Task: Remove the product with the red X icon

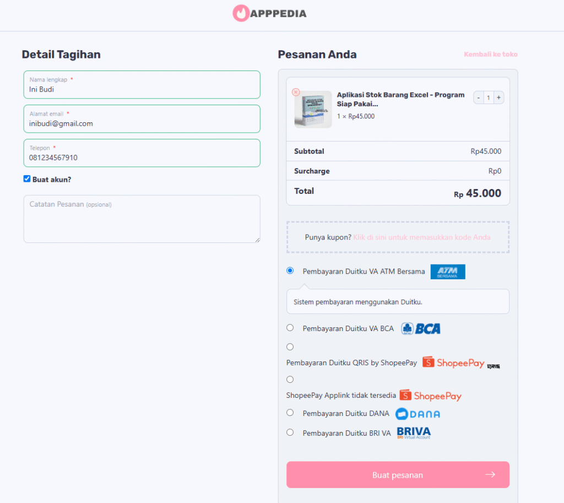Action: 296,92
